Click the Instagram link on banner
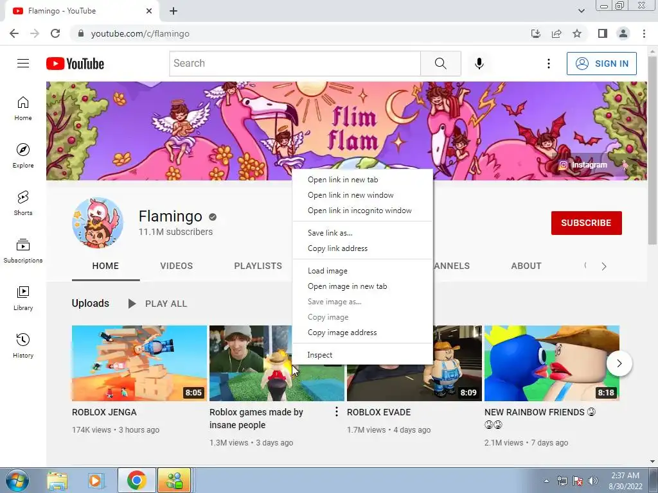 coord(583,165)
